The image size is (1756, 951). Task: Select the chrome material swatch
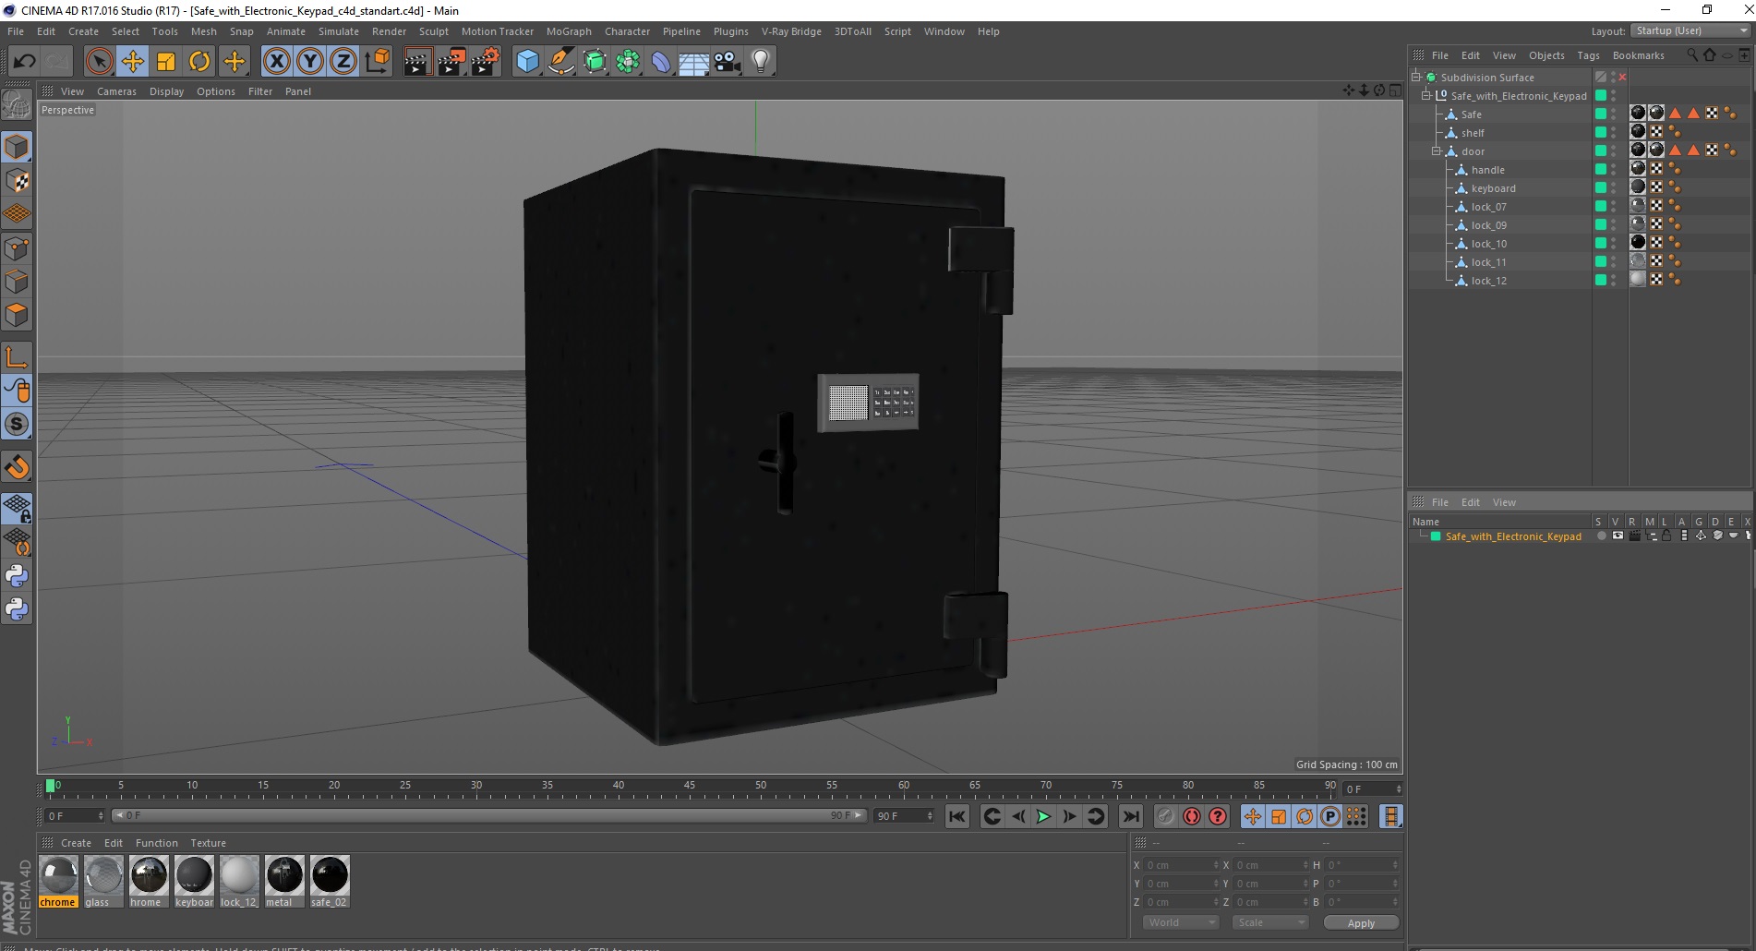coord(58,881)
